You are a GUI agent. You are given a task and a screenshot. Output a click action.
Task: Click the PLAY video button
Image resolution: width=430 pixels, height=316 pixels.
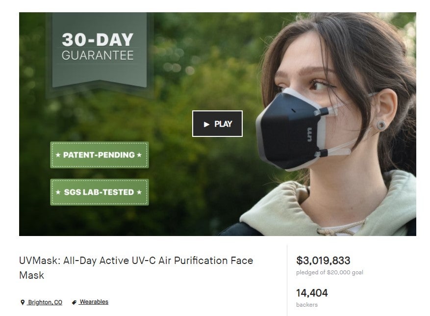pos(217,124)
